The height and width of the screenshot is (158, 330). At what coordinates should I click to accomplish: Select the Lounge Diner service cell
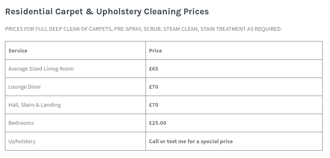(75, 87)
